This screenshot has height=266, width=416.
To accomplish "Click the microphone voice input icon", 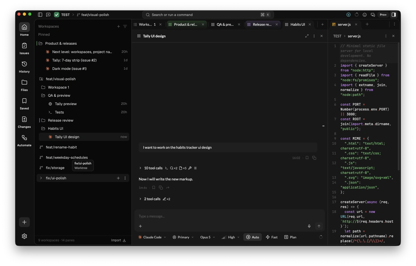I will coord(309,226).
